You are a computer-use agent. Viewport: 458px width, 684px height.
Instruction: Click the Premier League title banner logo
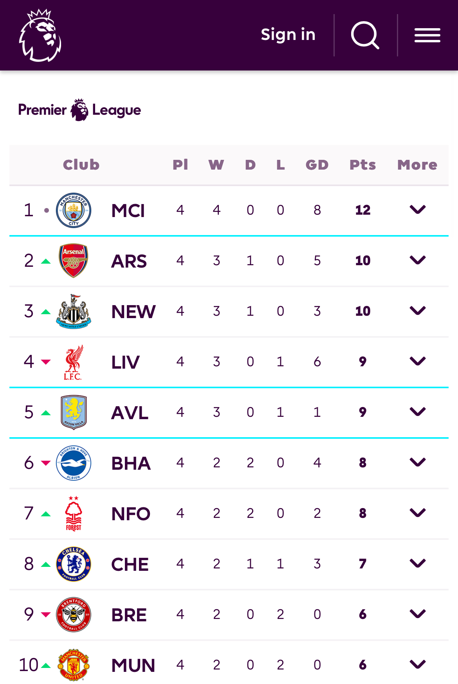pos(79,110)
